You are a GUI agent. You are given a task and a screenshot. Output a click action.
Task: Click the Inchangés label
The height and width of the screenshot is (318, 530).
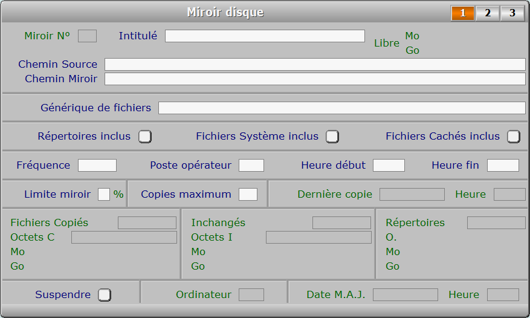[218, 223]
